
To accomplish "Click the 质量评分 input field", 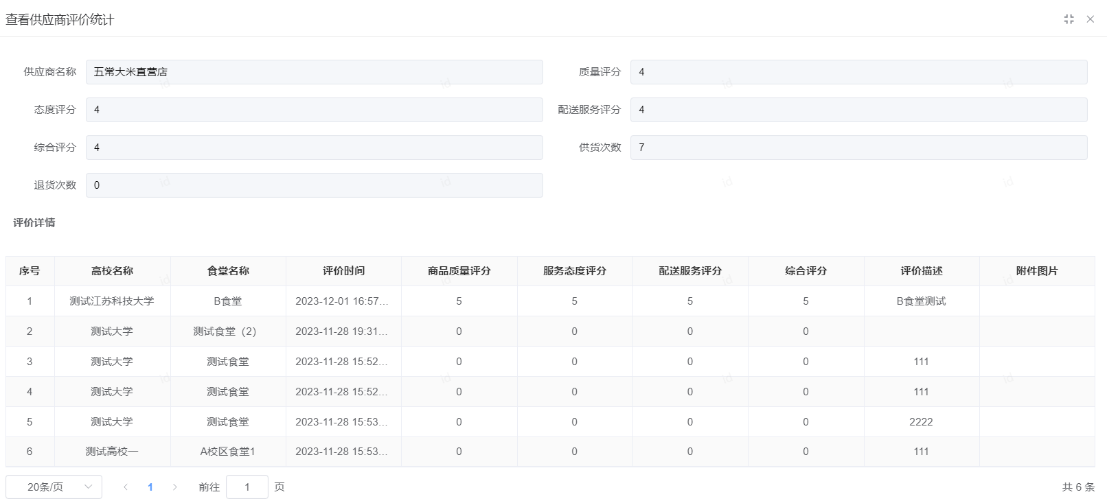I will point(858,72).
